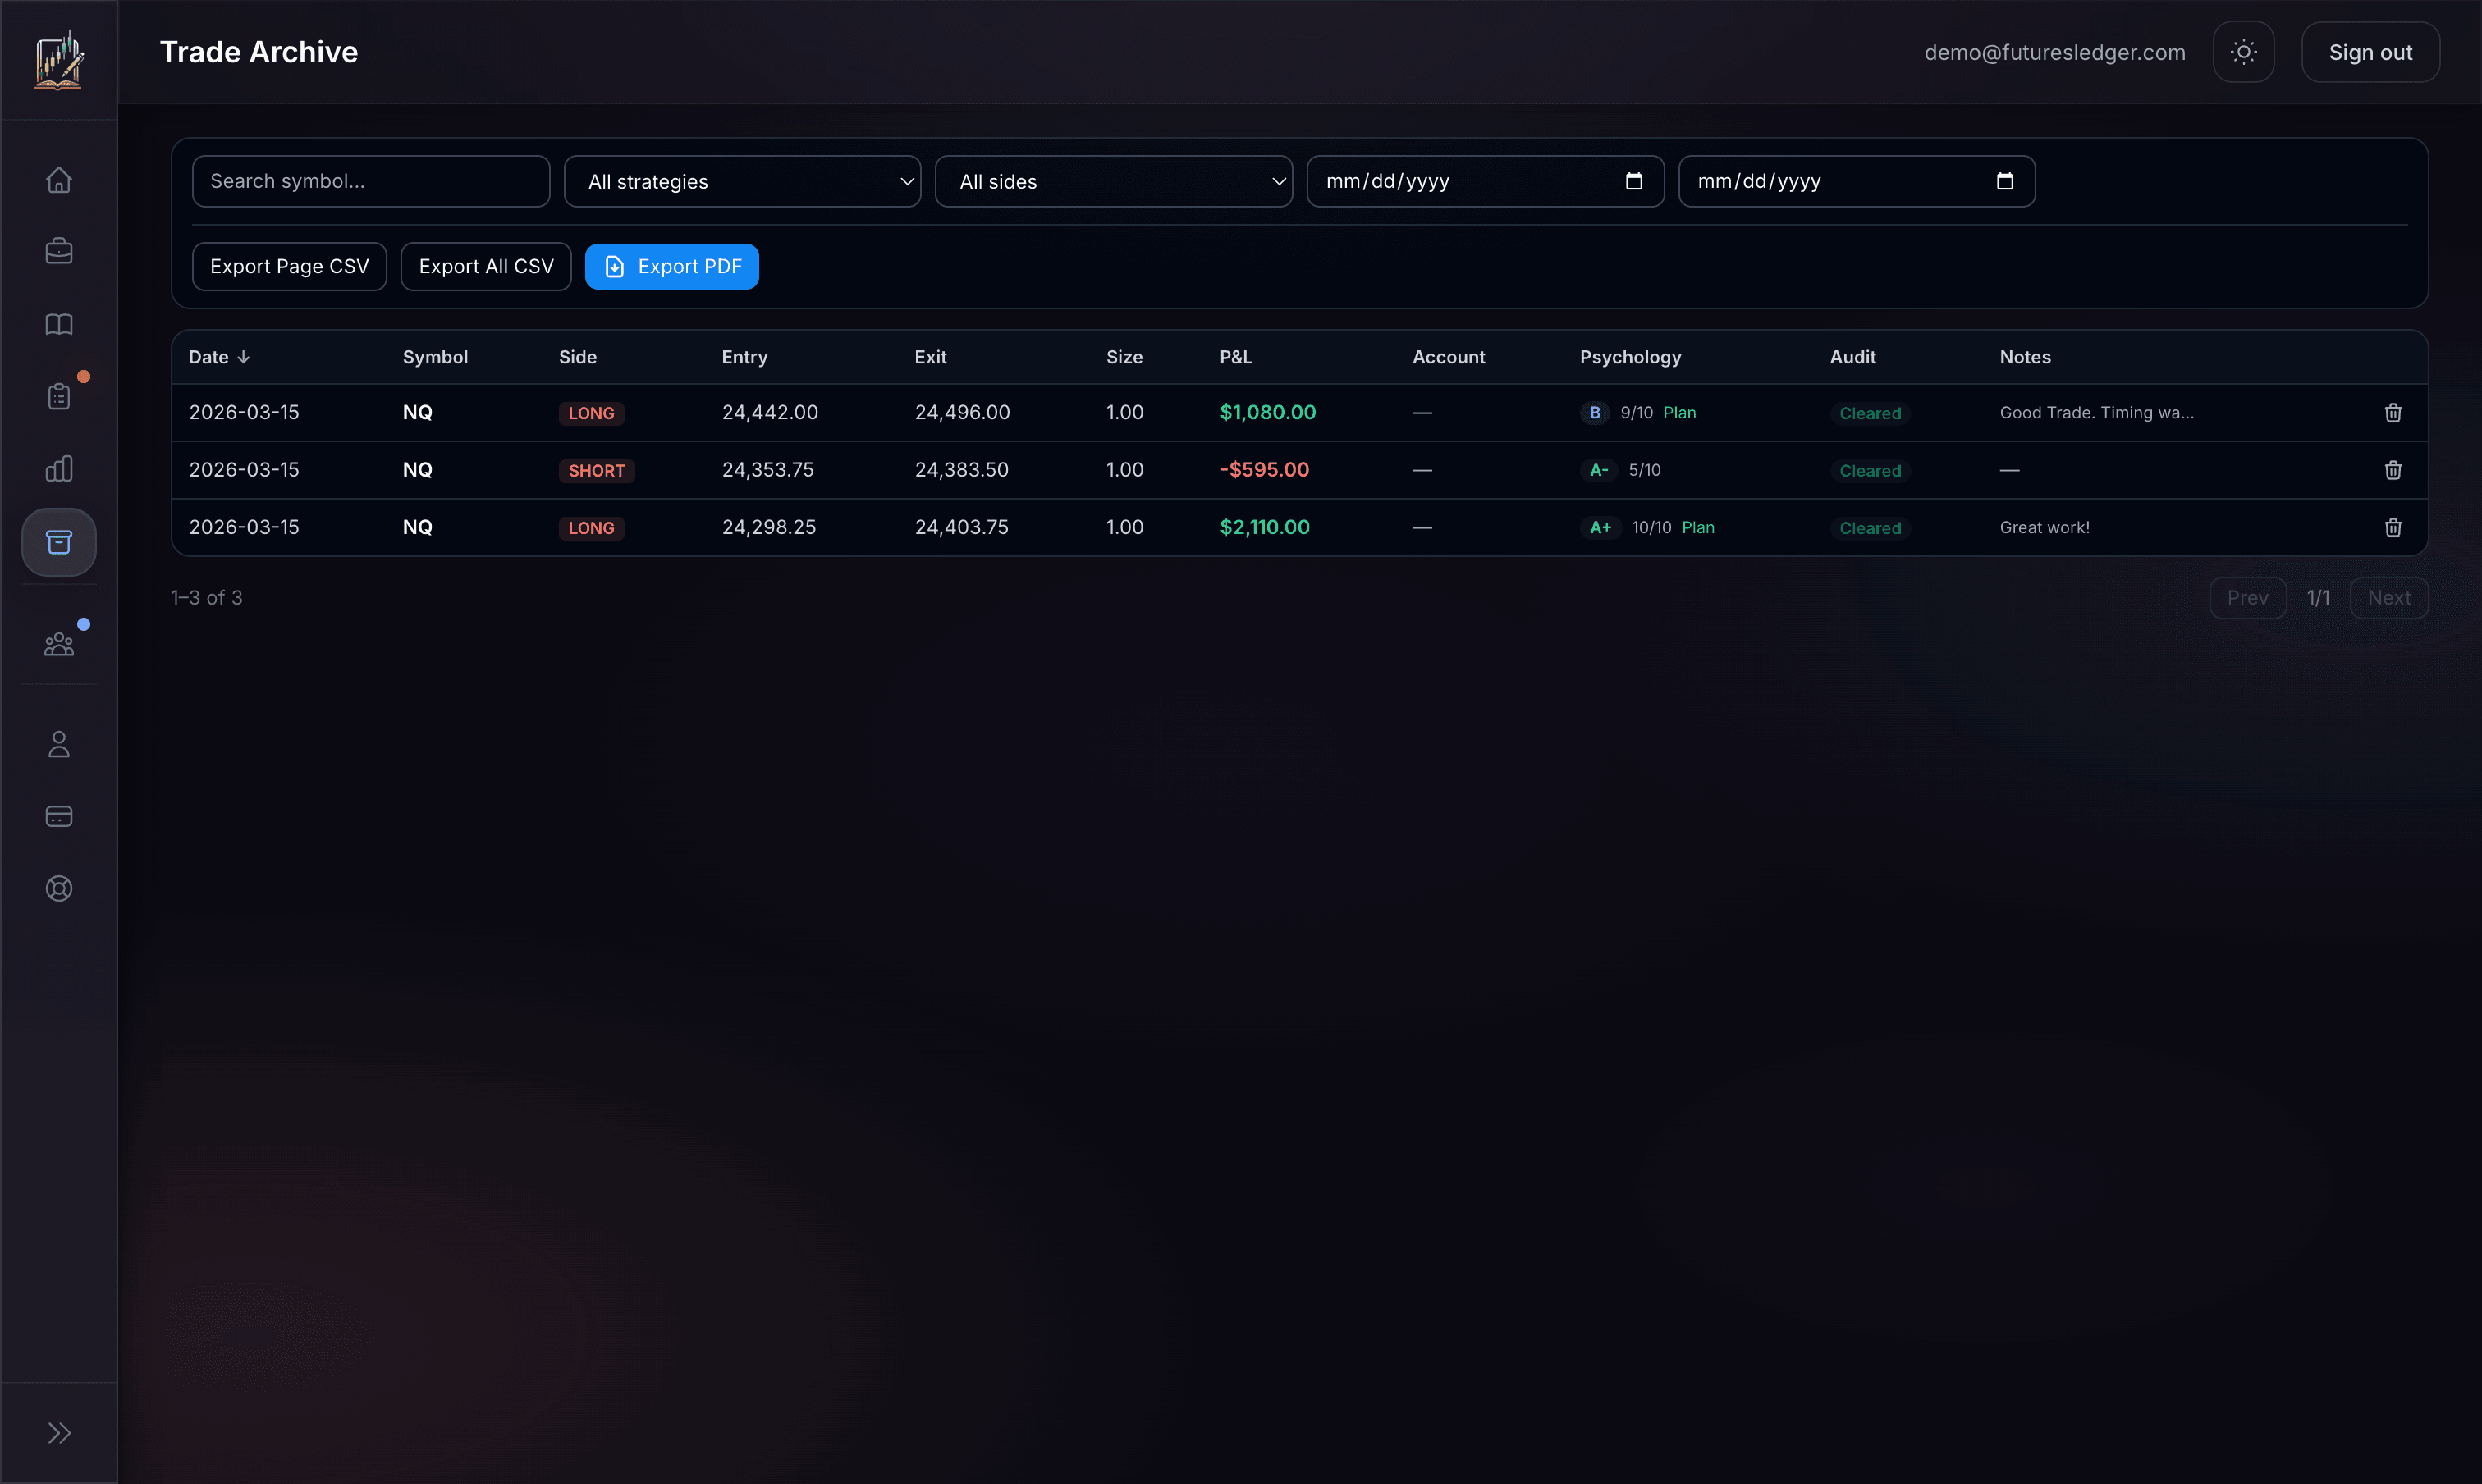Open the help lifebuoy icon in sidebar
Image resolution: width=2482 pixels, height=1484 pixels.
click(x=58, y=887)
